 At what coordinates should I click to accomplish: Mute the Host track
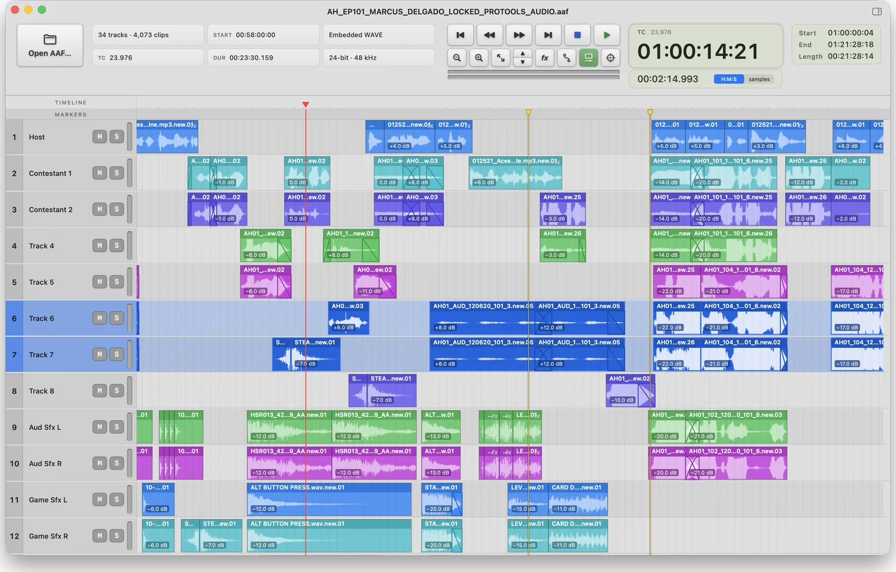[x=100, y=137]
